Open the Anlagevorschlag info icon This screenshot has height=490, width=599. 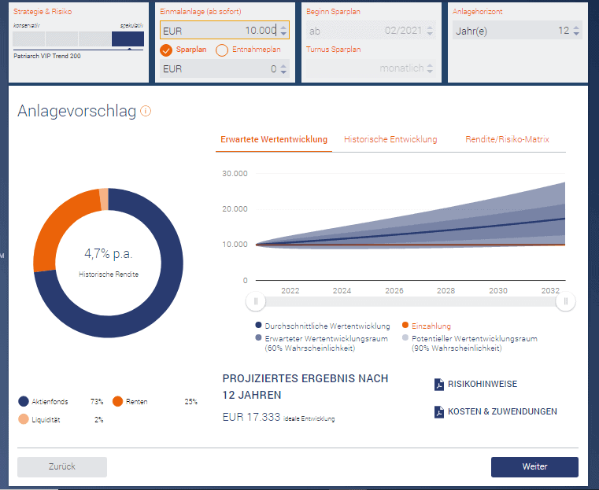146,111
